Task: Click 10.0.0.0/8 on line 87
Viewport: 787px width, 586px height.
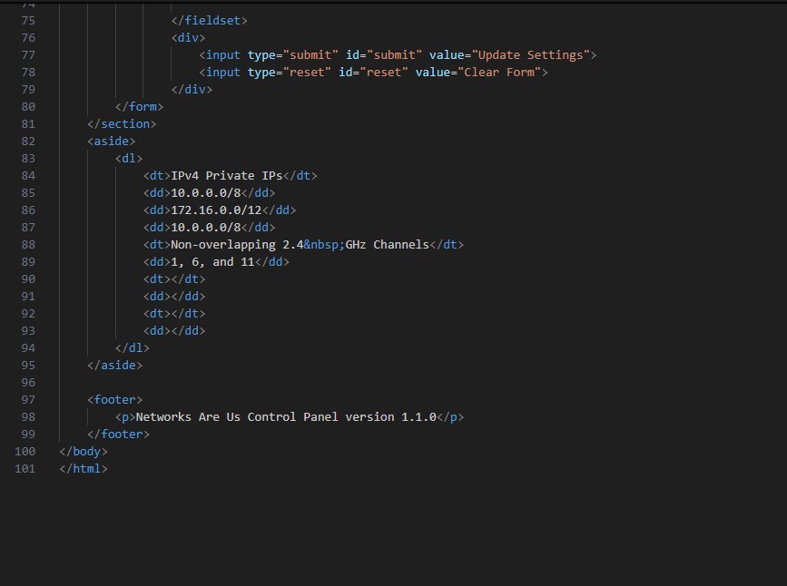Action: [206, 228]
